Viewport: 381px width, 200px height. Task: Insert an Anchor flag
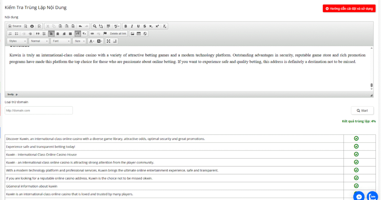[x=105, y=34]
